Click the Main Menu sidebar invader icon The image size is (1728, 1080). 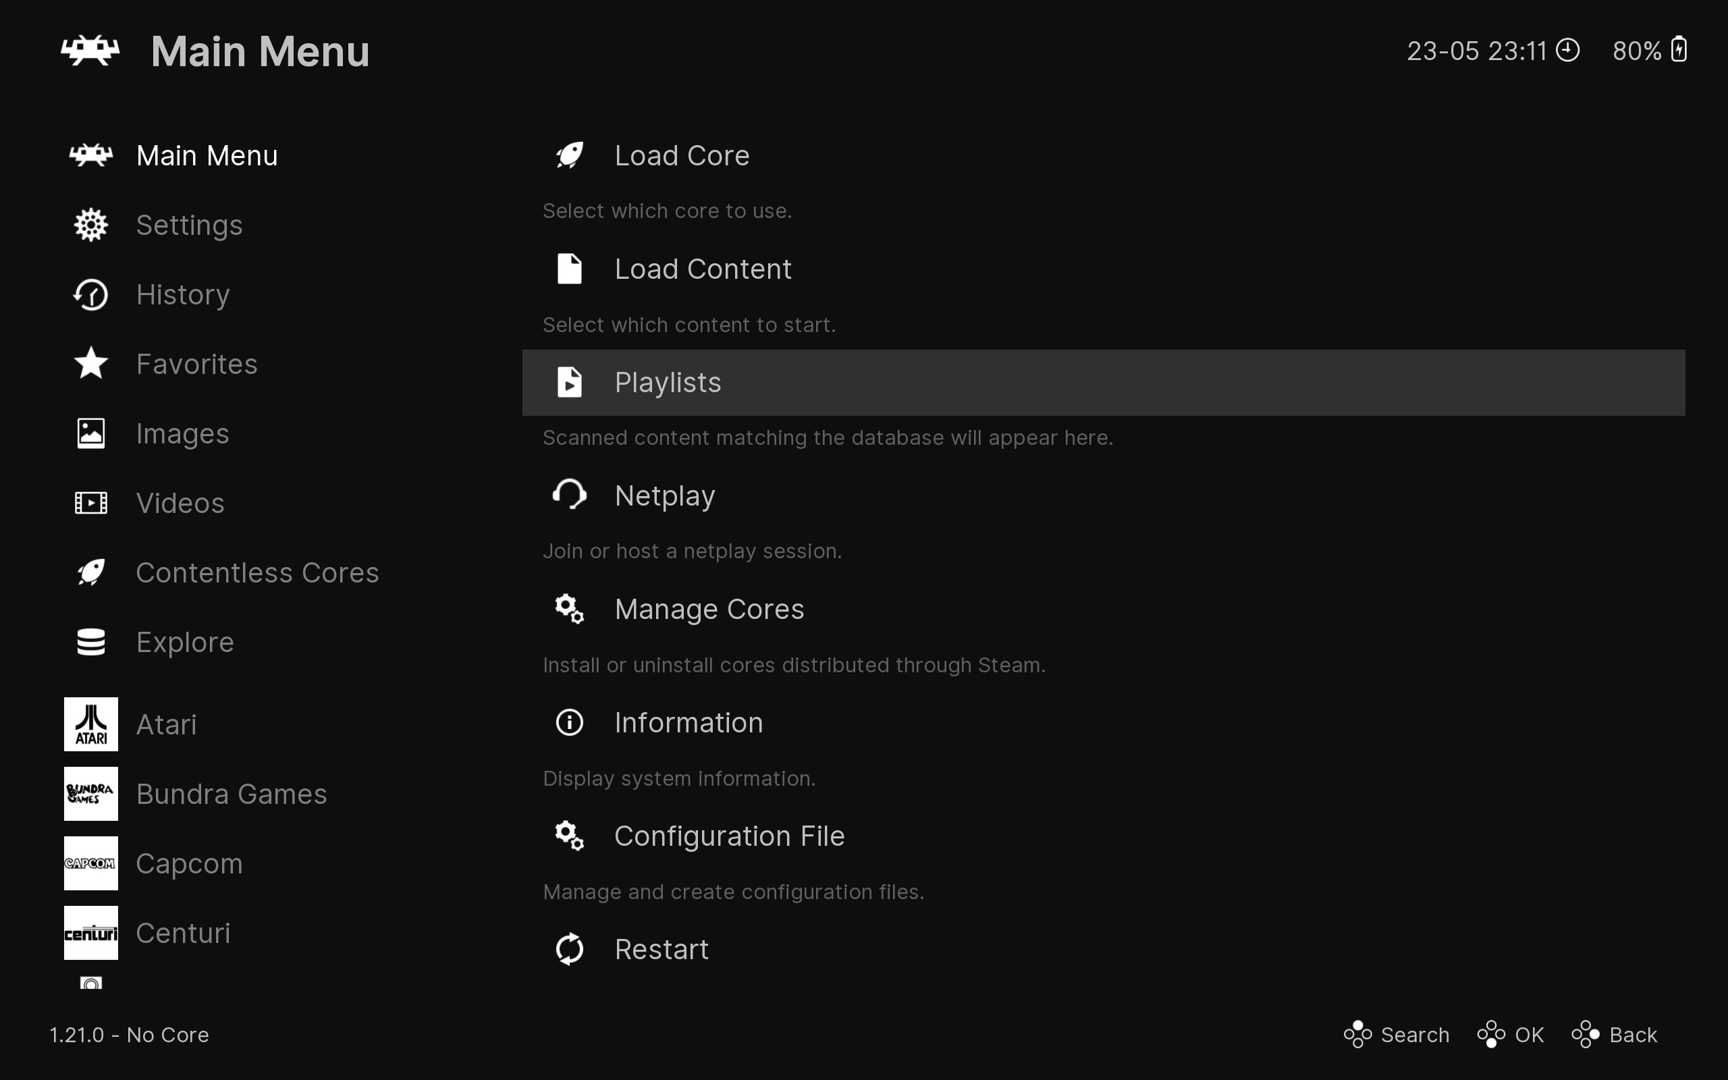tap(90, 155)
